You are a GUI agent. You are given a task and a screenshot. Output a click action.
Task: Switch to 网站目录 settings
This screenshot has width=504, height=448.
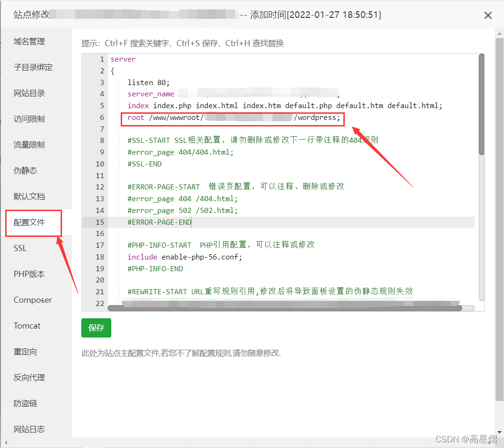29,94
